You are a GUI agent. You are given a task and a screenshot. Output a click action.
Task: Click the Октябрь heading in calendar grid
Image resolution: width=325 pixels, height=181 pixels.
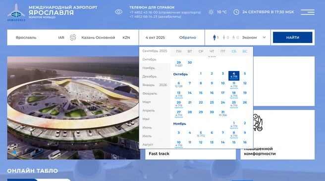pyautogui.click(x=180, y=74)
